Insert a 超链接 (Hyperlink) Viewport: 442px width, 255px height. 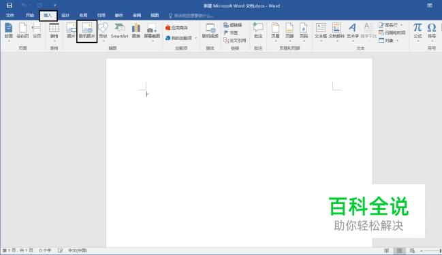point(233,25)
